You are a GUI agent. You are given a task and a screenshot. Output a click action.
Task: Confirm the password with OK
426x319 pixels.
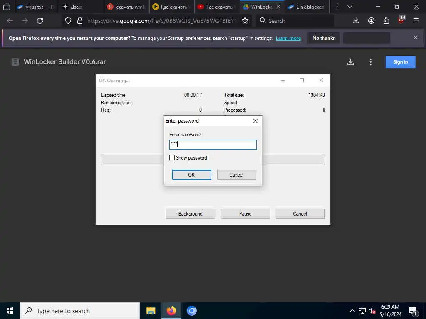(191, 175)
